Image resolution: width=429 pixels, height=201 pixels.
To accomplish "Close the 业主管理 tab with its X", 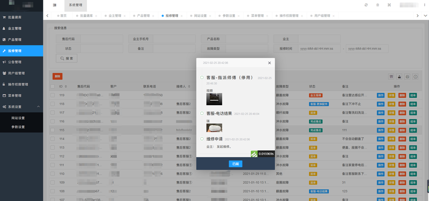I will tap(124, 16).
